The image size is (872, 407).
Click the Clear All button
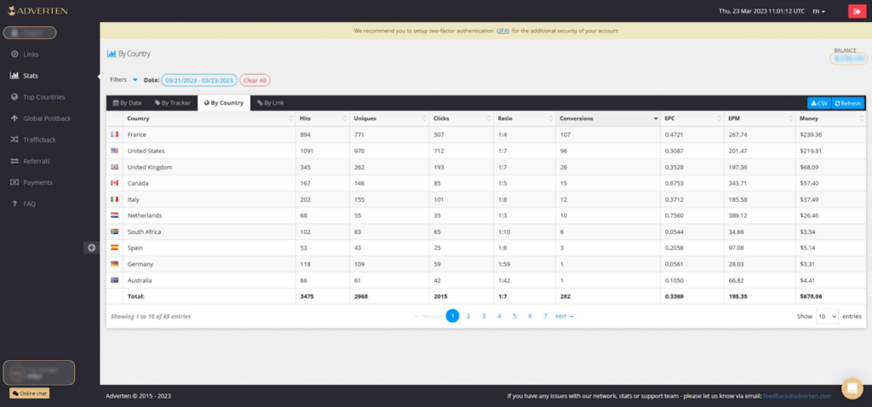click(x=255, y=80)
